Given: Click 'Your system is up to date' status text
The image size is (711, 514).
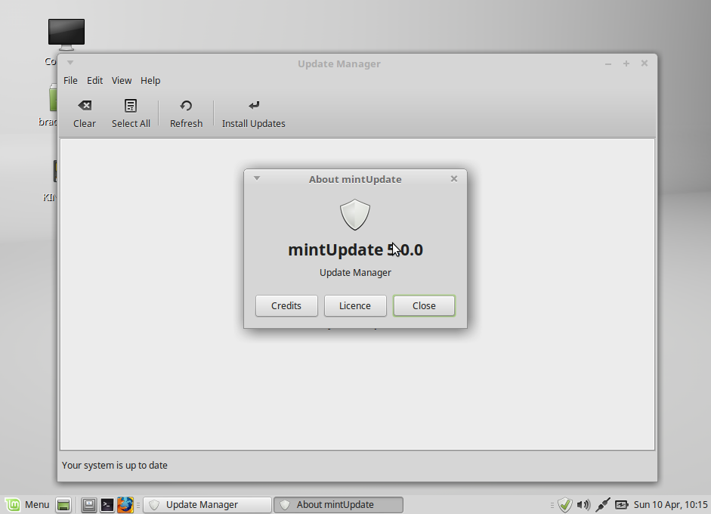Looking at the screenshot, I should (115, 465).
